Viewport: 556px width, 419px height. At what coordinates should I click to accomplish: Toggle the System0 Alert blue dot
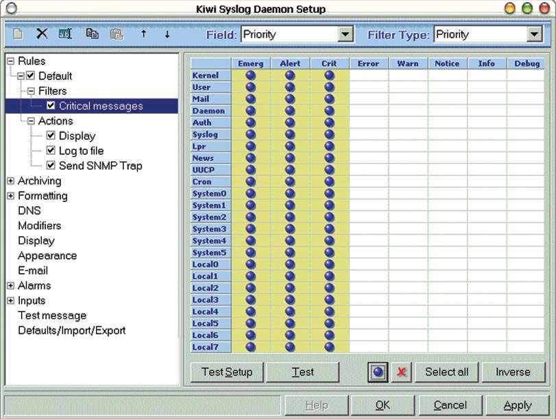point(290,193)
